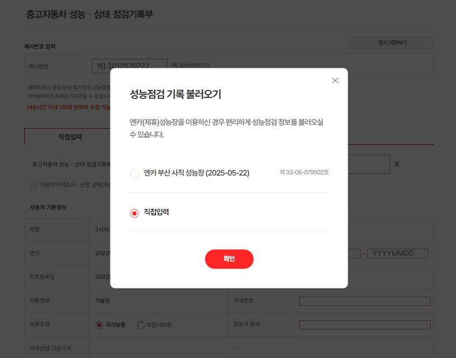
Task: Select 엔카 부산 사직 성능장 radio option
Action: 134,174
